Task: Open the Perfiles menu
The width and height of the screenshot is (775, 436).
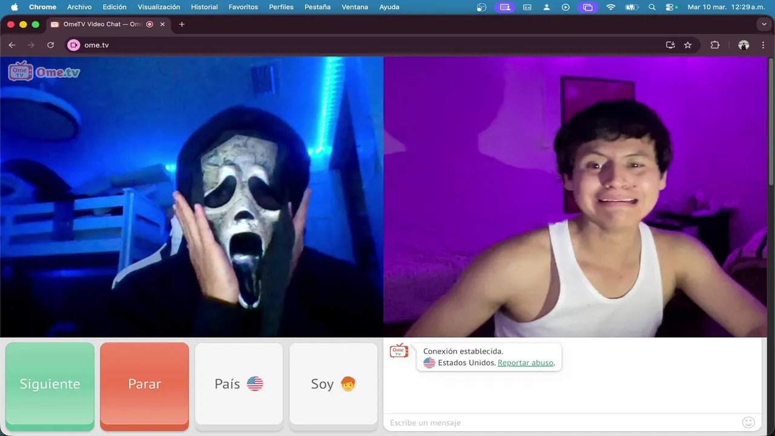Action: [x=281, y=7]
